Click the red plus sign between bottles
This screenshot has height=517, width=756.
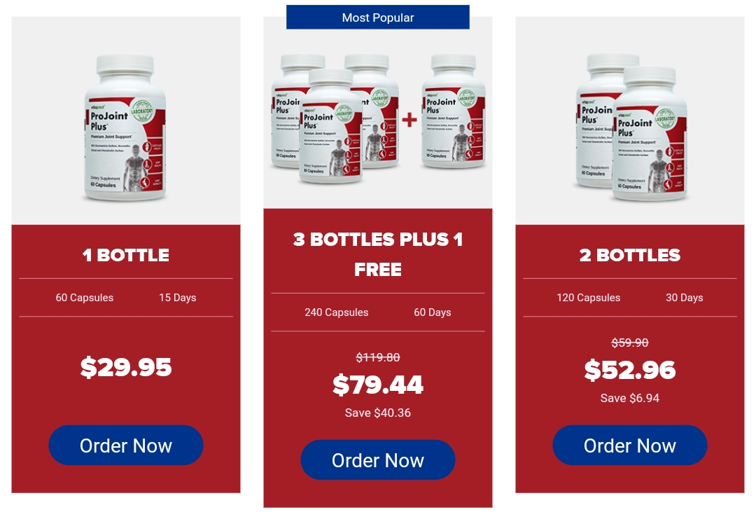pos(409,120)
